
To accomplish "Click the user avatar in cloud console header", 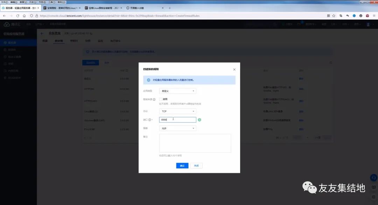I will [368, 25].
